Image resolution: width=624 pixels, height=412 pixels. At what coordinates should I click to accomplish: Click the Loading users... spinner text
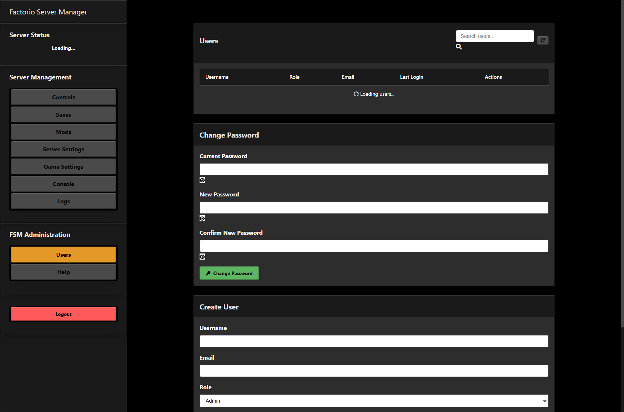374,94
